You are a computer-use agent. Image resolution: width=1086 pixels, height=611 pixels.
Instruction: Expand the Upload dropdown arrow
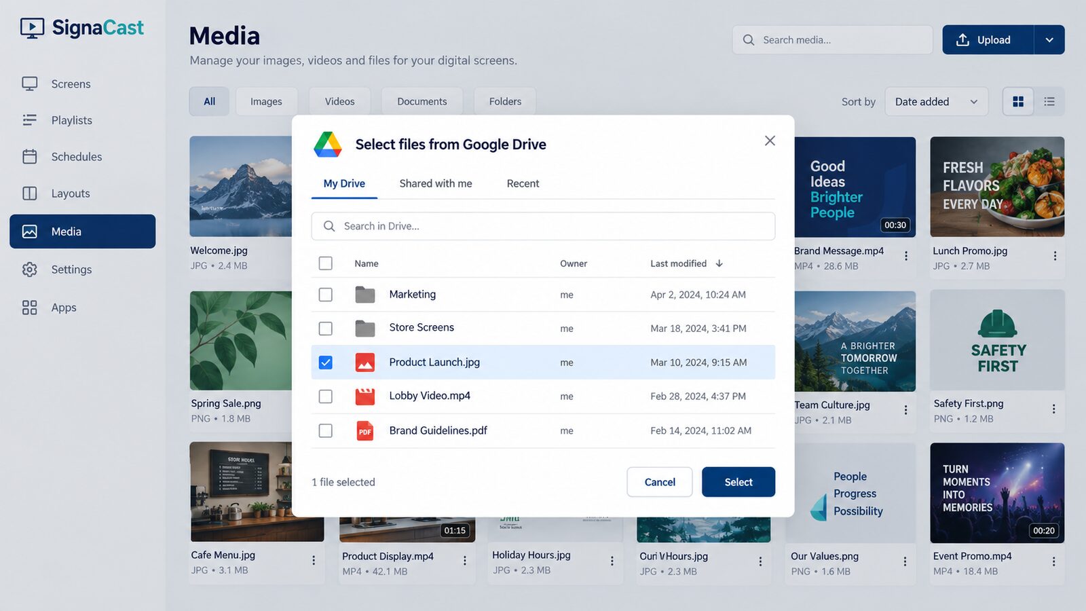tap(1049, 40)
